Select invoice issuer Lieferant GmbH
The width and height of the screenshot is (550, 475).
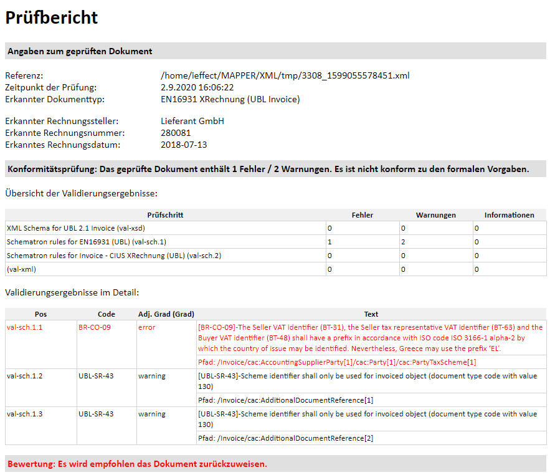tap(192, 121)
